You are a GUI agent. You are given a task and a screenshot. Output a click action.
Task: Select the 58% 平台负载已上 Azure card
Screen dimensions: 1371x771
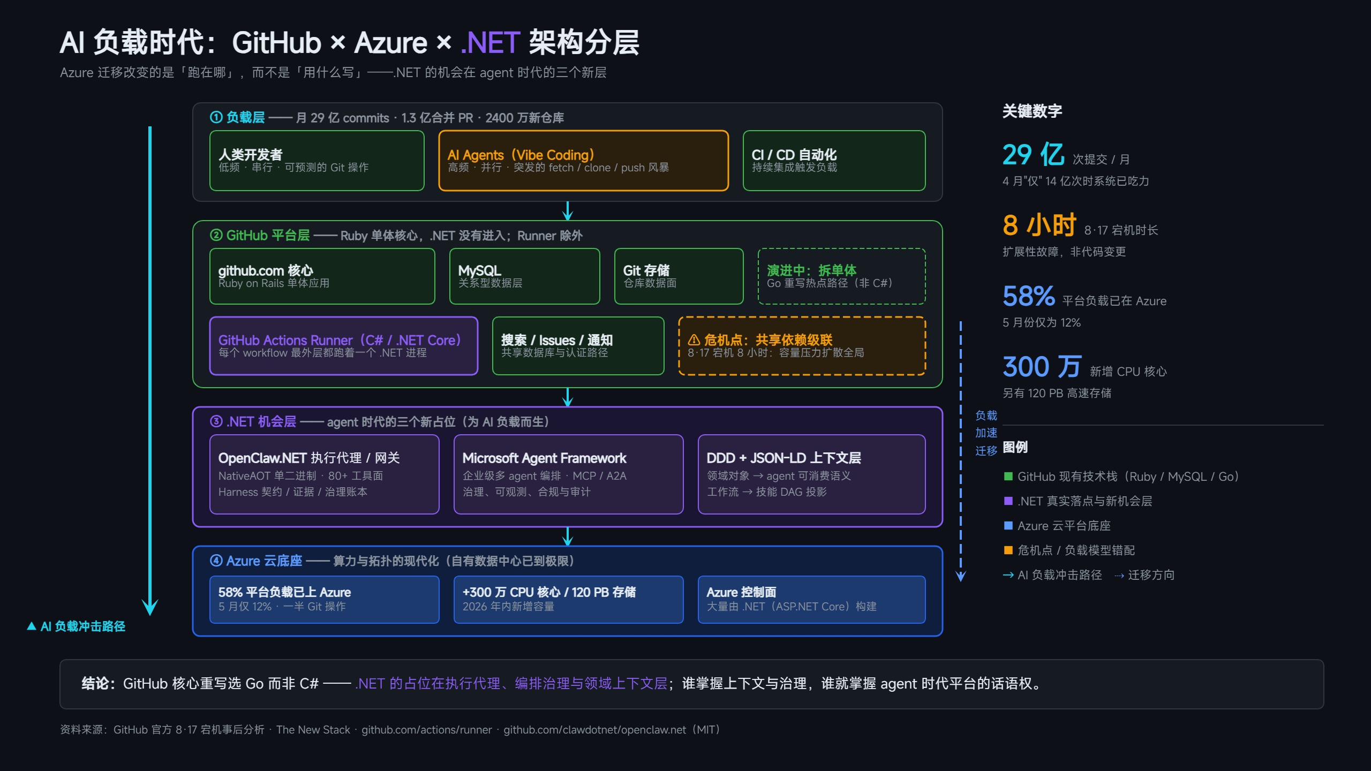point(325,600)
